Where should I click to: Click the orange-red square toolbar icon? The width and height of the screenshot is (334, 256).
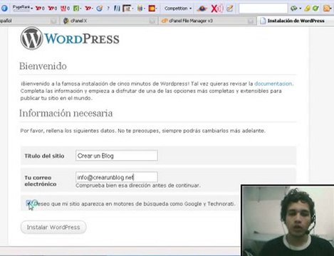click(x=152, y=9)
